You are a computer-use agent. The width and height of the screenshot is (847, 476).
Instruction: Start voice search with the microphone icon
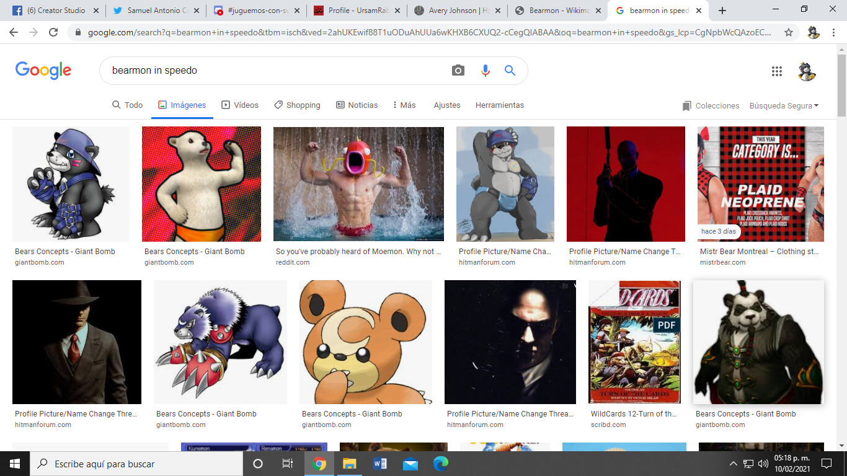pyautogui.click(x=485, y=71)
